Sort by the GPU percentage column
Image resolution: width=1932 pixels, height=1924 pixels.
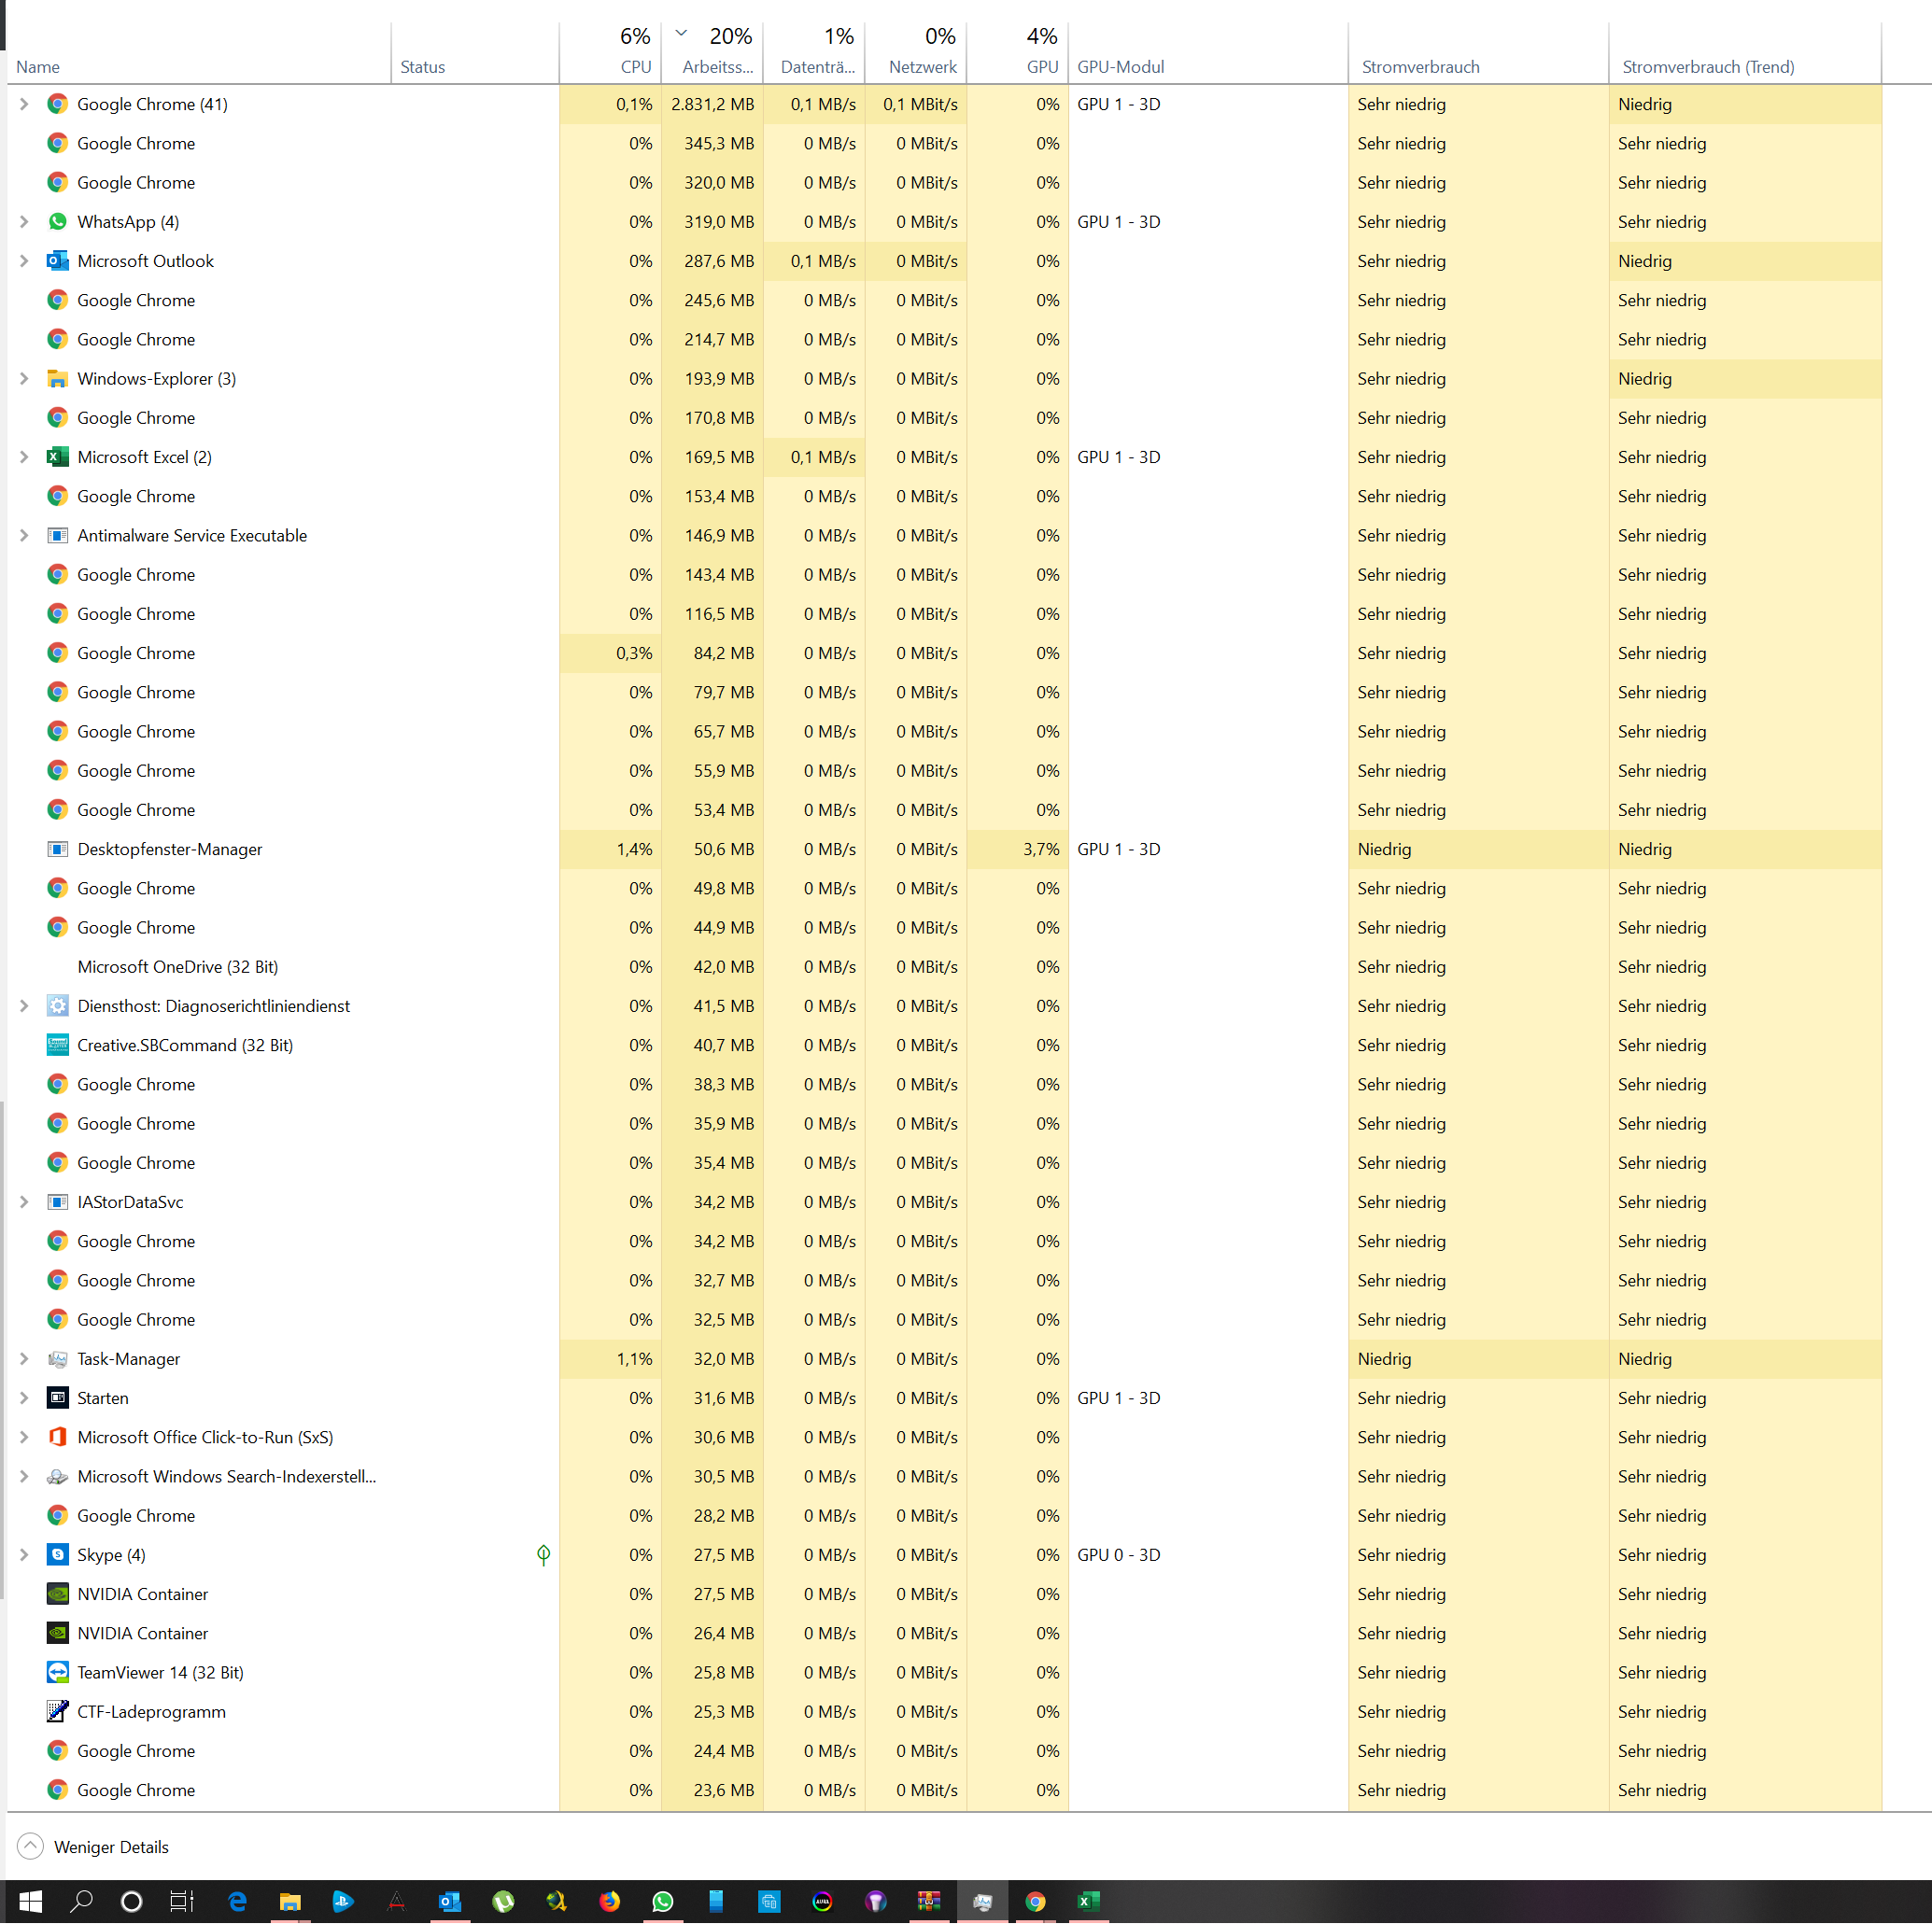(1018, 52)
